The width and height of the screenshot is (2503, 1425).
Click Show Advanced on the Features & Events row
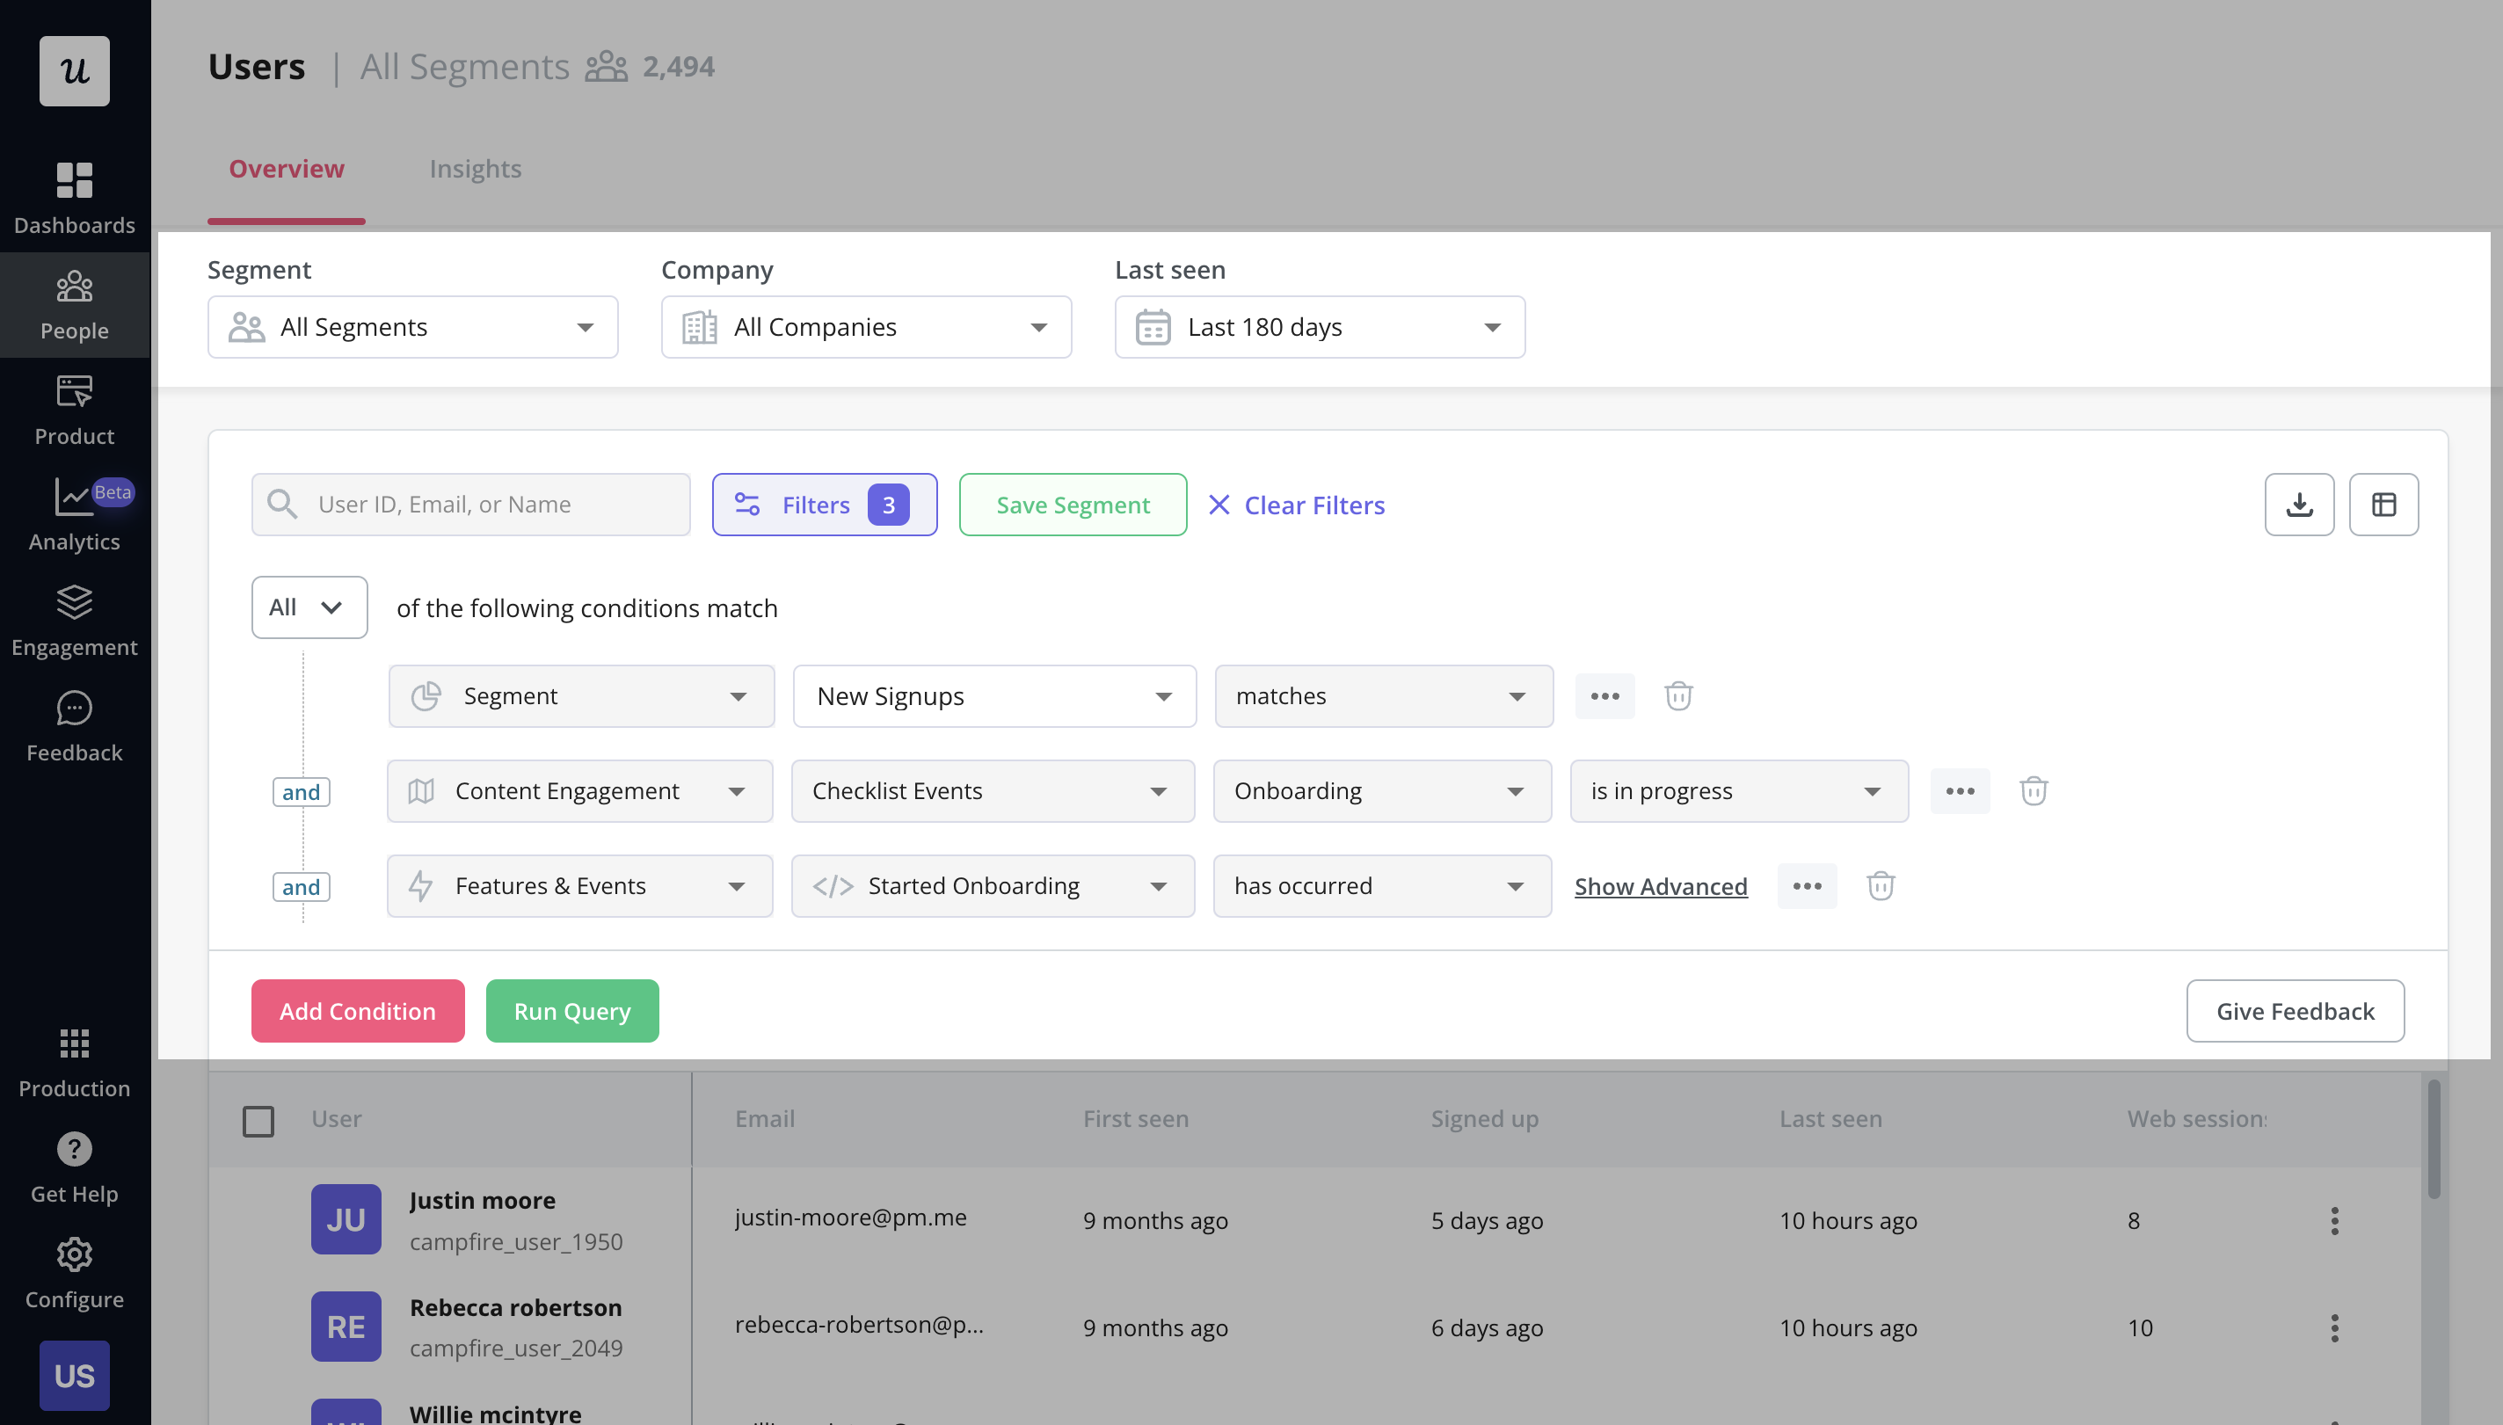point(1661,886)
